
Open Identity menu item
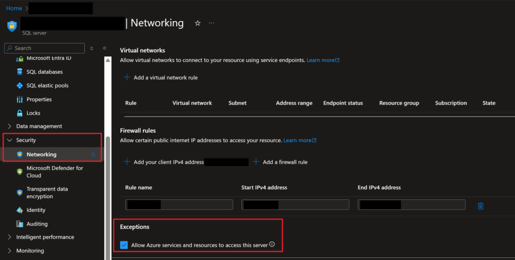[36, 210]
